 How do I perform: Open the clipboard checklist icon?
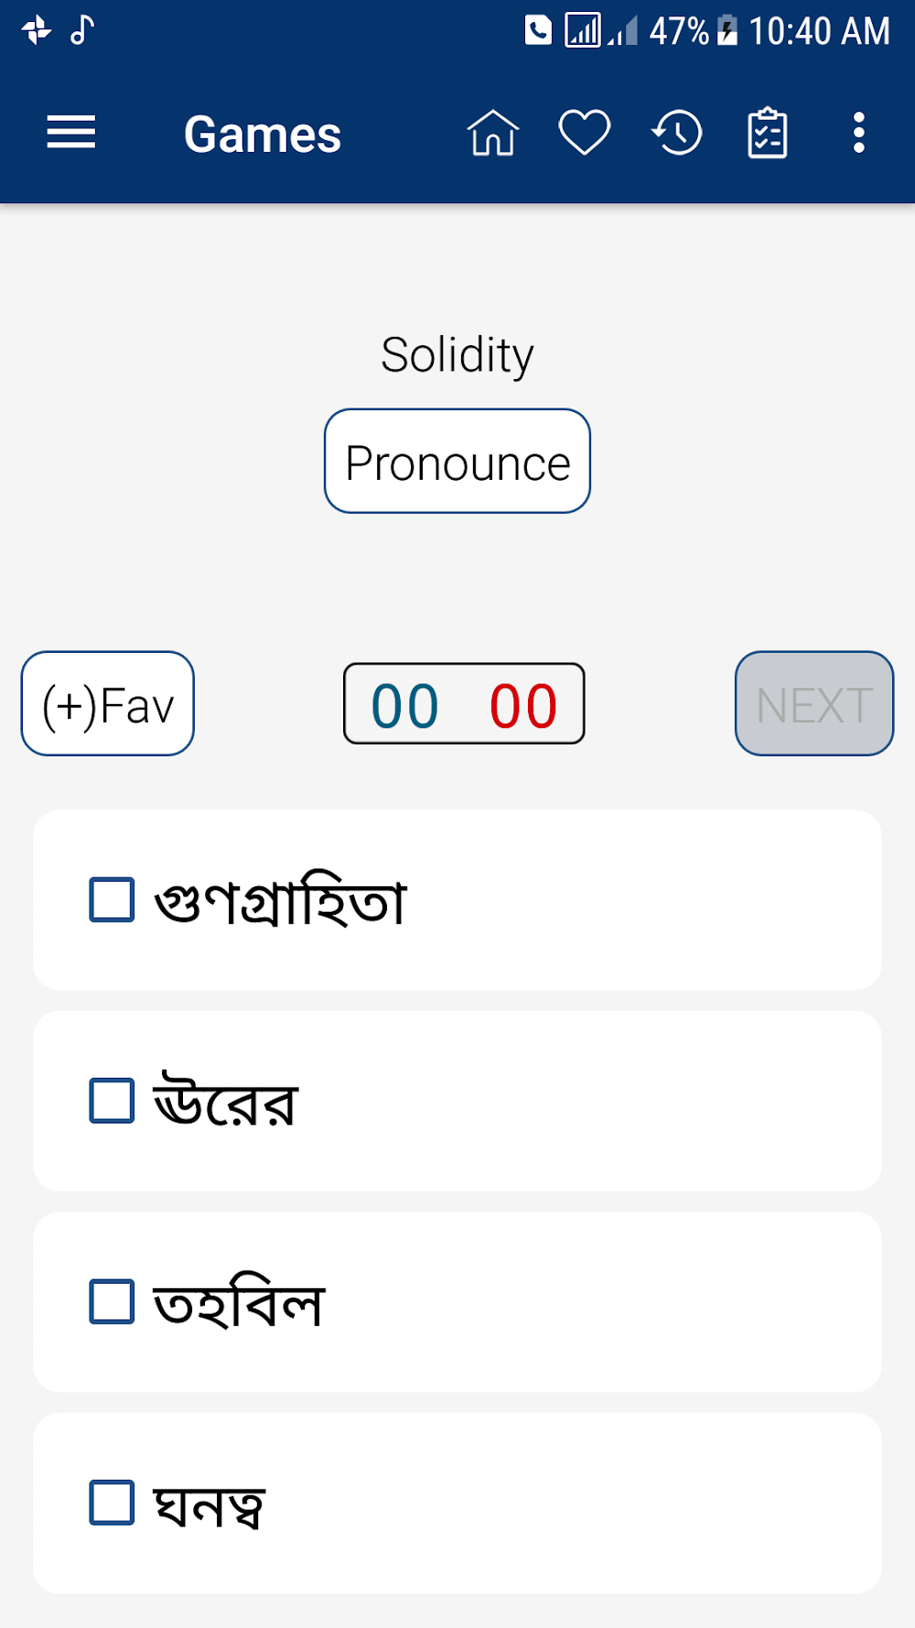click(767, 134)
